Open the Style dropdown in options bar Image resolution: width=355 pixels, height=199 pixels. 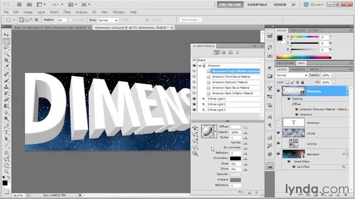pyautogui.click(x=116, y=20)
